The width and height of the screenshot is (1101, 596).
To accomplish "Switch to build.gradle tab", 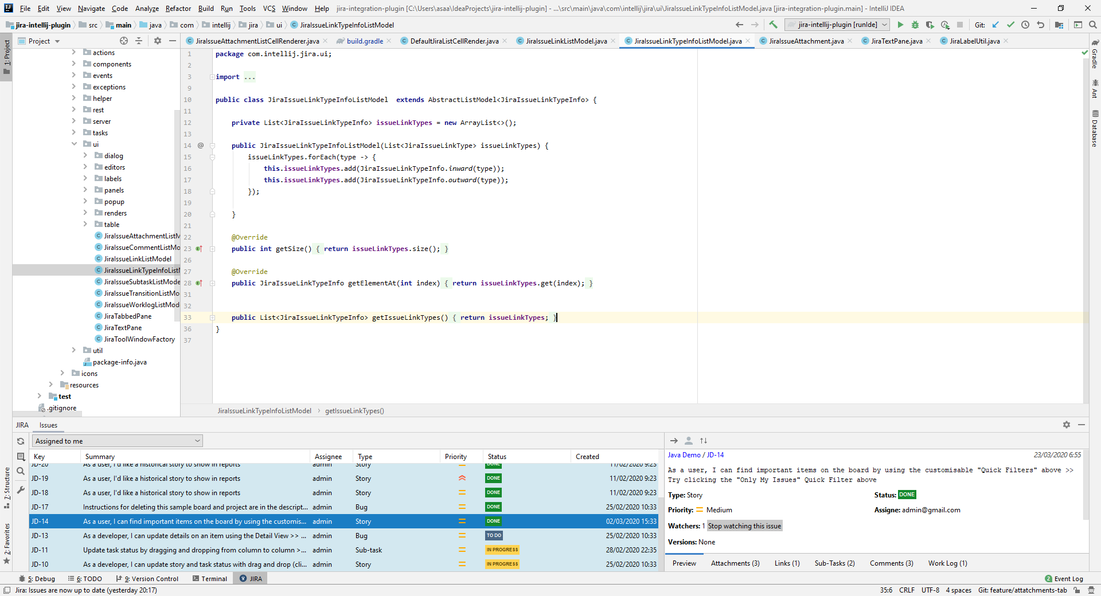I will click(x=365, y=41).
